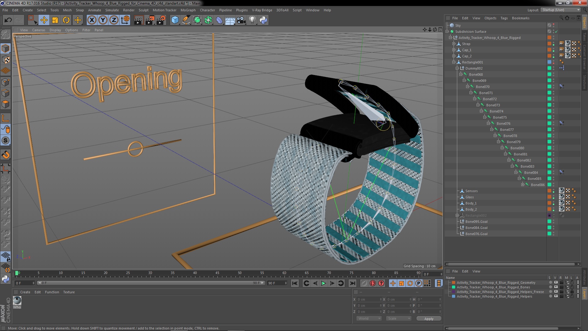The width and height of the screenshot is (588, 331).
Task: Click the Scale tool icon
Action: click(x=55, y=20)
